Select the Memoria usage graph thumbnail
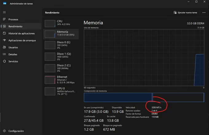209x135 pixels. [x=50, y=34]
